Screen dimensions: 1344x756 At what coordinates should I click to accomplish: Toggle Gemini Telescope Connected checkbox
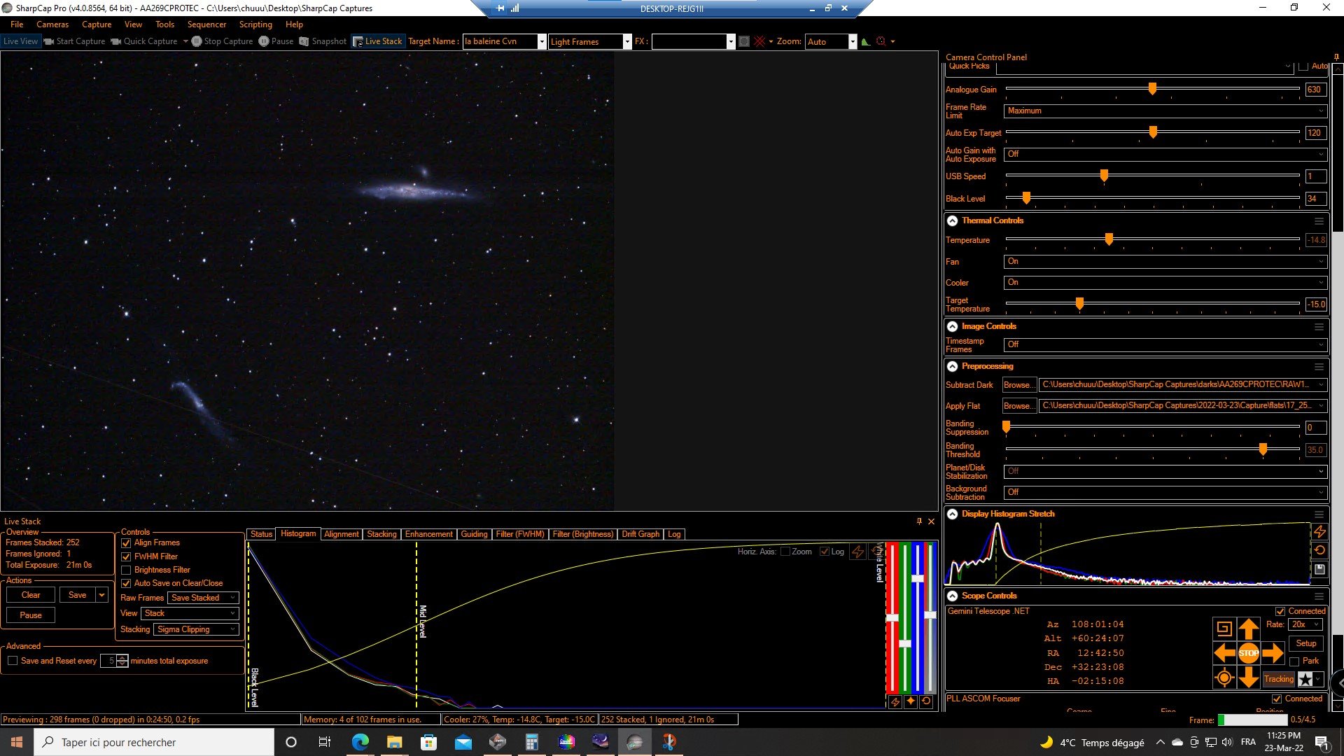click(x=1280, y=611)
